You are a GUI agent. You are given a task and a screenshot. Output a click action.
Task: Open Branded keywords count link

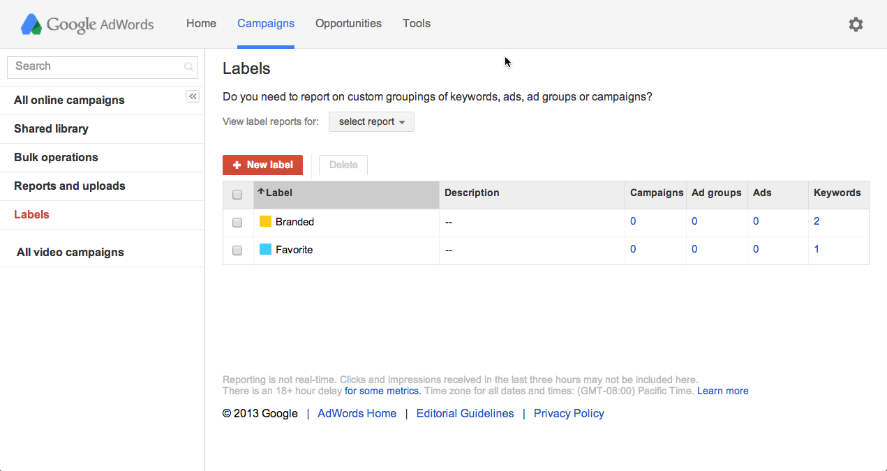817,221
